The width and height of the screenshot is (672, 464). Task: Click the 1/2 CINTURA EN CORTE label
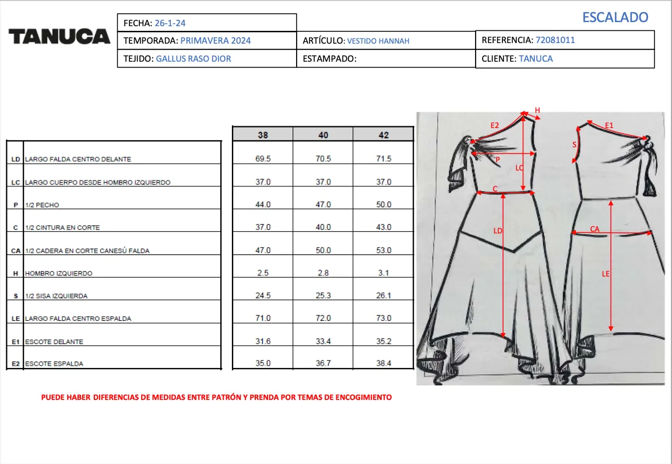pyautogui.click(x=62, y=228)
